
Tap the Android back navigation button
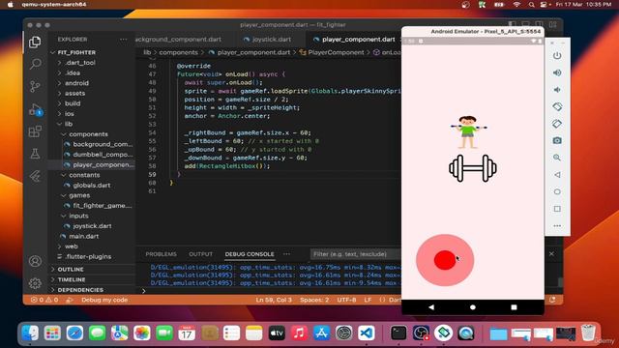click(x=431, y=307)
